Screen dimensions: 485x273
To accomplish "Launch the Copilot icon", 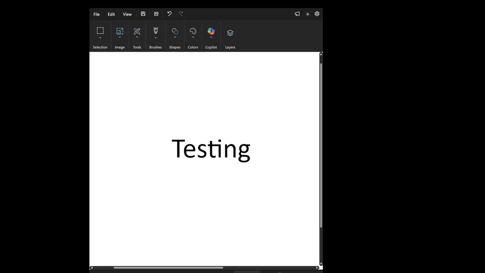I will pyautogui.click(x=211, y=31).
